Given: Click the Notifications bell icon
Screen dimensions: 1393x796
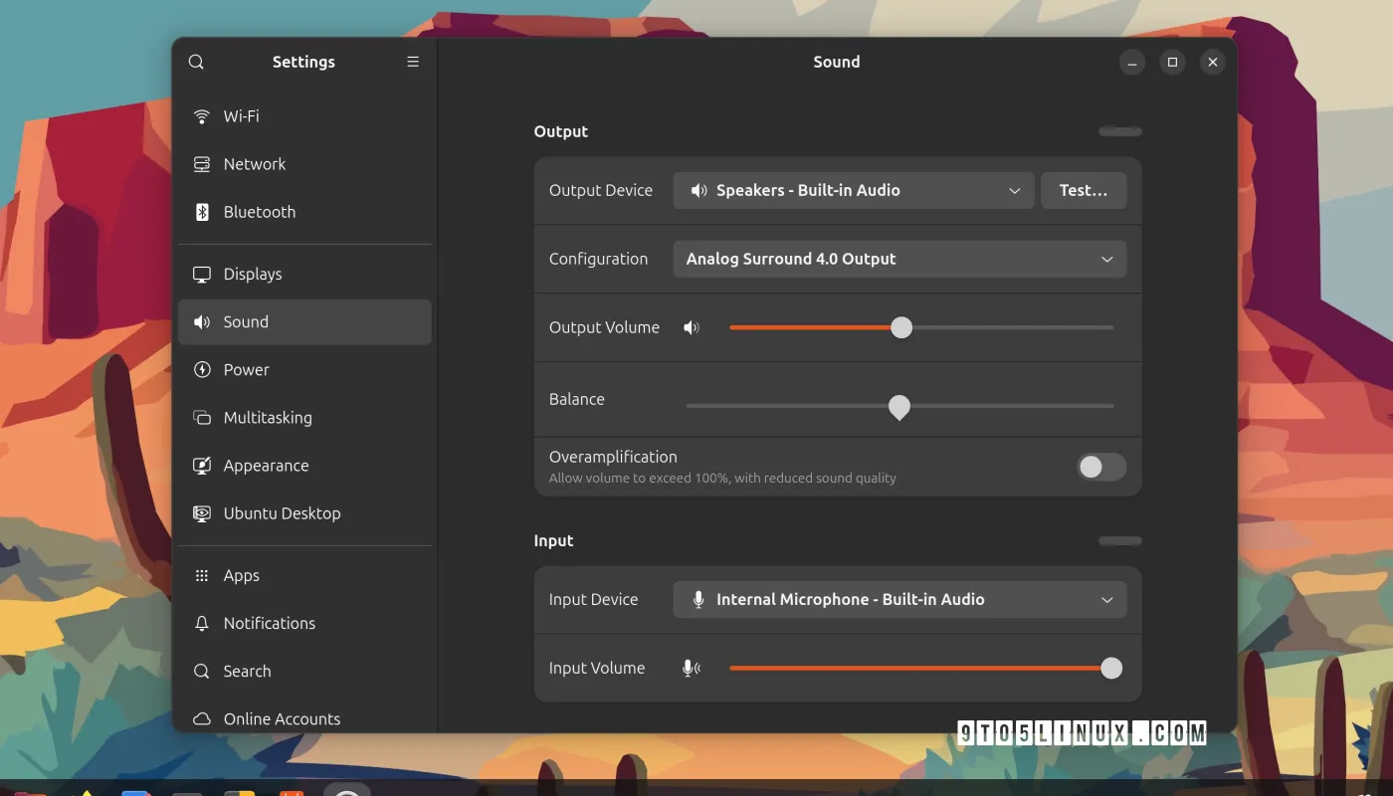Looking at the screenshot, I should pos(202,624).
